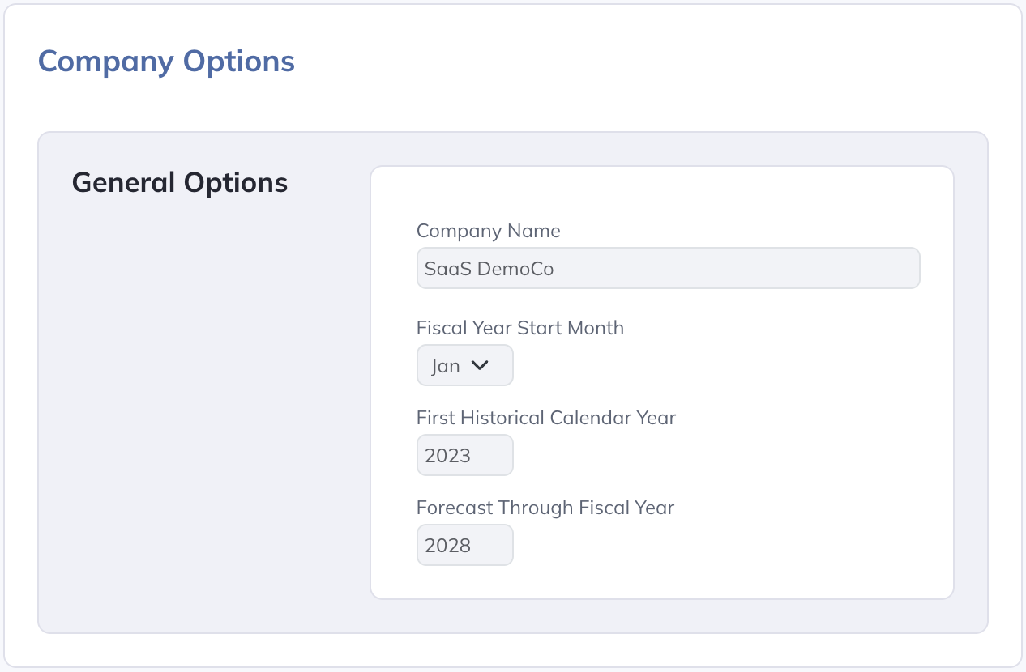Click the Fiscal Year Start Month label
The width and height of the screenshot is (1026, 672).
[x=519, y=328]
